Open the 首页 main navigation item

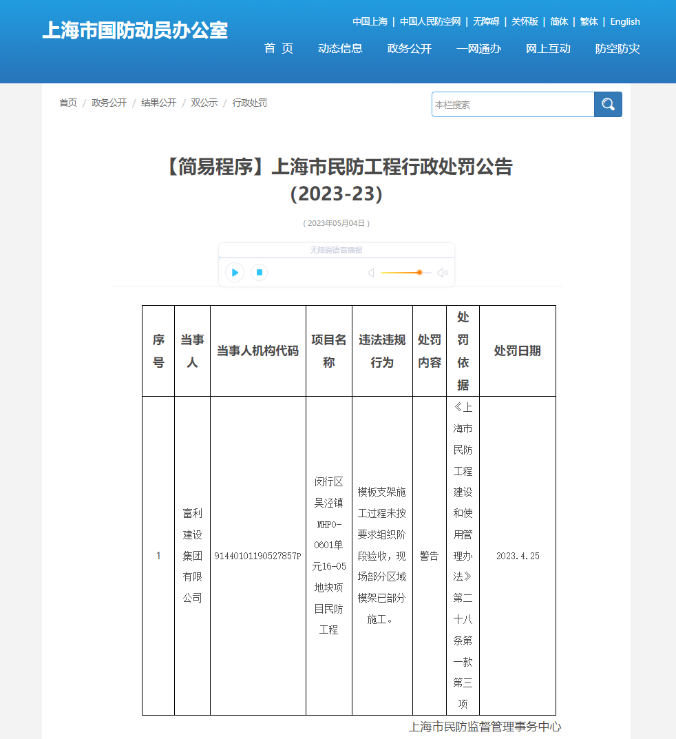[278, 48]
